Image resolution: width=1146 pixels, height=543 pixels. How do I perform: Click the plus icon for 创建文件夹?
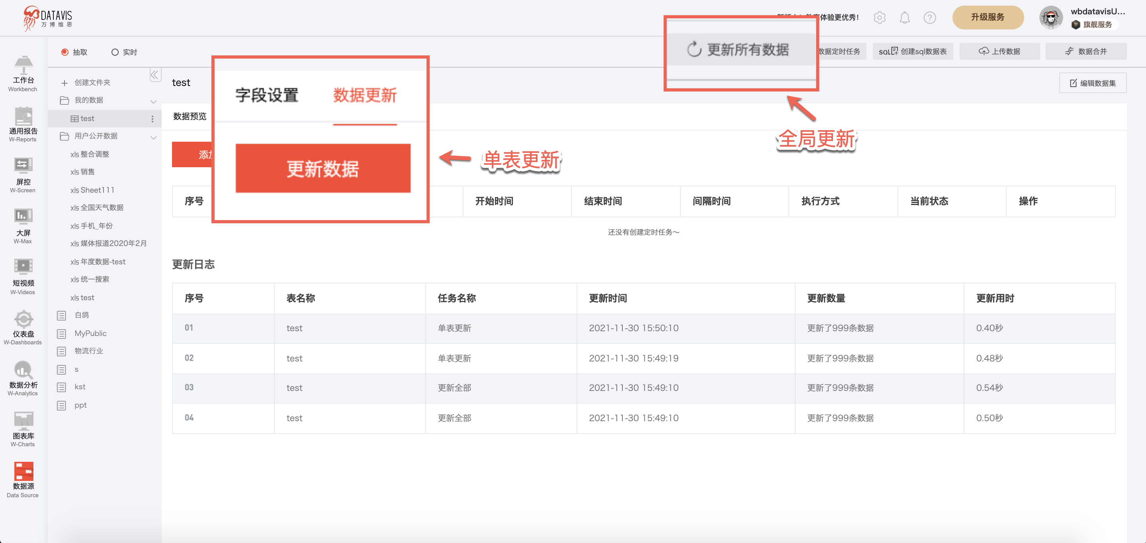[x=65, y=83]
